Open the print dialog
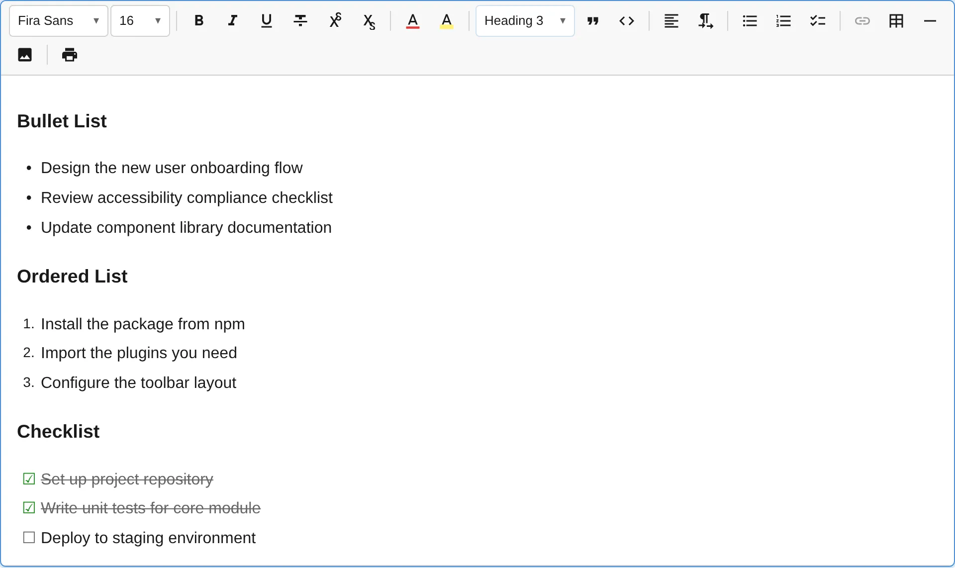Screen dimensions: 955x568 (x=69, y=55)
